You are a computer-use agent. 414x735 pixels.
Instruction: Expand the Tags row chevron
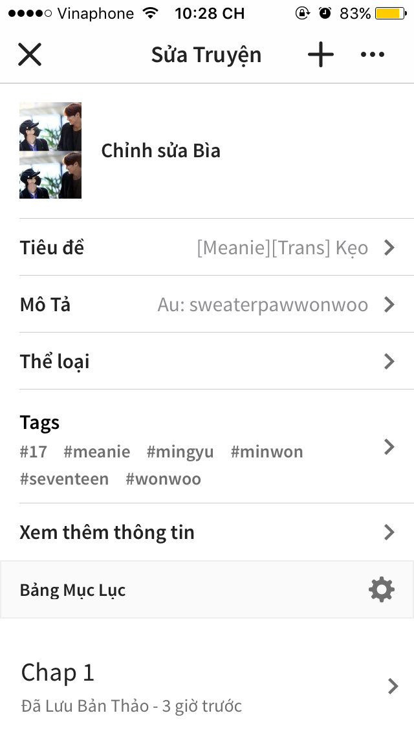coord(389,447)
